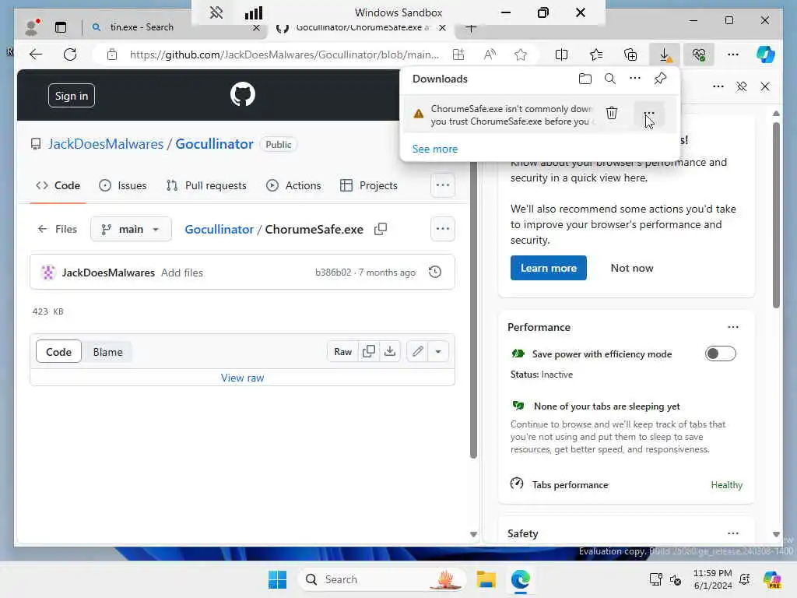Open browser profile icon
797x598 pixels.
pyautogui.click(x=31, y=27)
